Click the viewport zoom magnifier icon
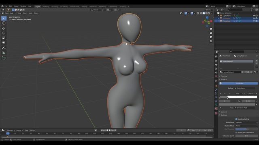This screenshot has width=259, height=145. 211,29
